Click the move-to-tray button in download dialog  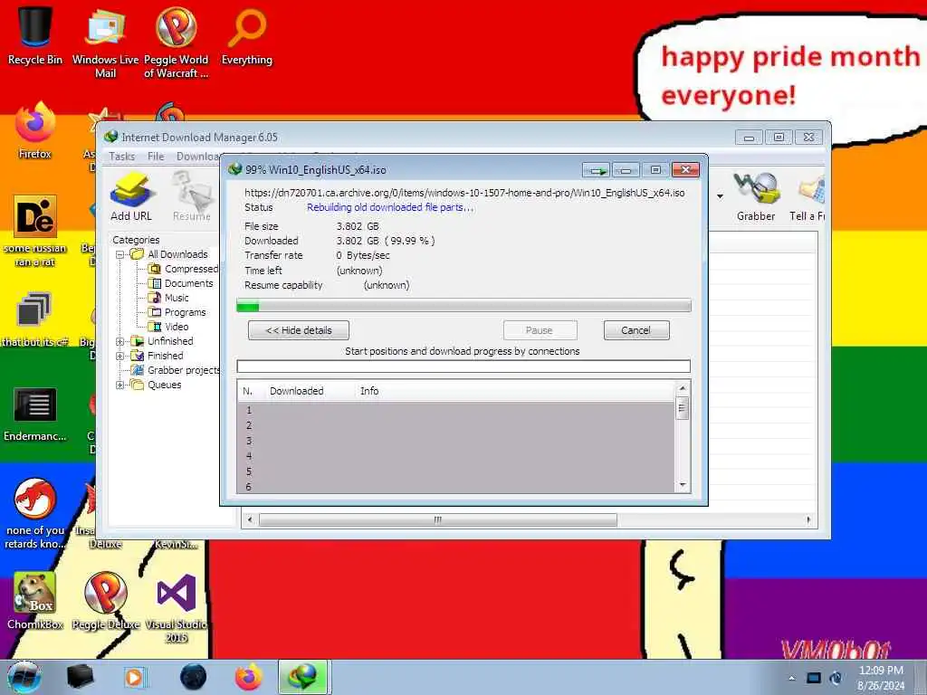tap(596, 170)
